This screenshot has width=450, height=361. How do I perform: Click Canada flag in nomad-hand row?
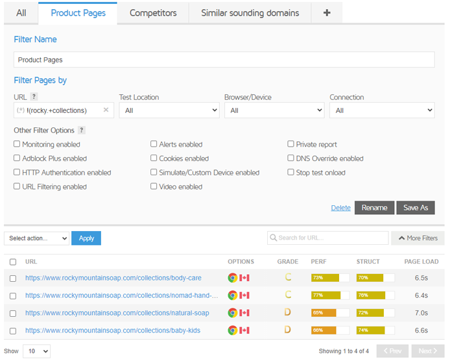tap(244, 295)
